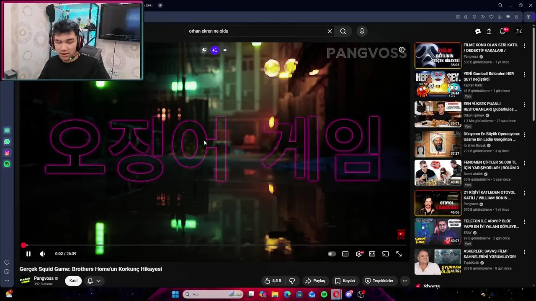Open the Opera sidebar heart bookmarks icon
This screenshot has height=301, width=536.
coord(7,263)
